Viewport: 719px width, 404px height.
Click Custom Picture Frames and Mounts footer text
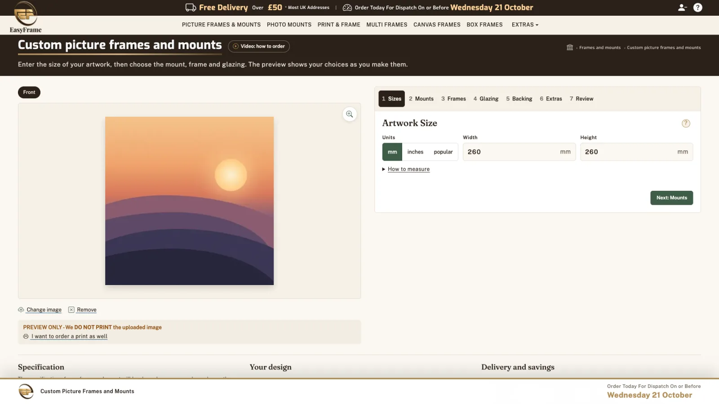point(87,391)
